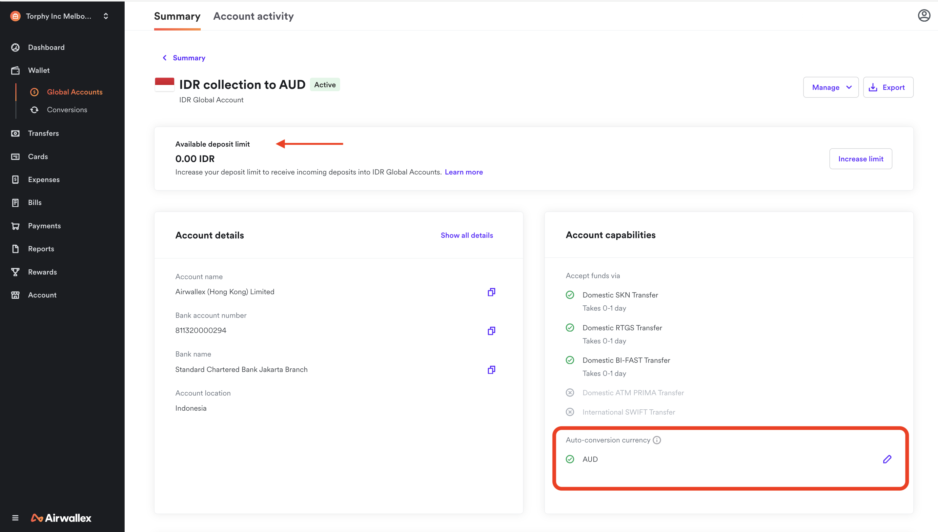Switch to Account activity tab
This screenshot has width=938, height=532.
[253, 16]
